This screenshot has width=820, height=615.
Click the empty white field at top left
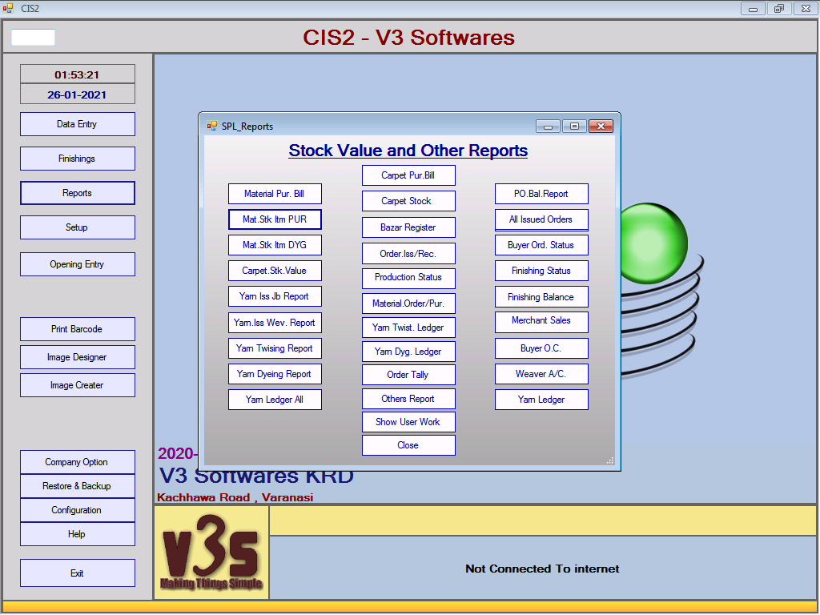33,38
